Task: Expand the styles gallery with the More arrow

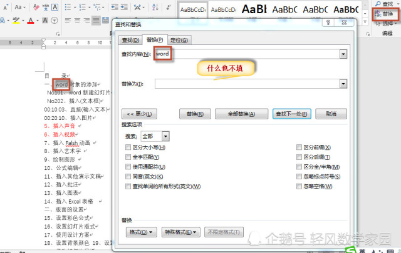Action: coord(365,22)
